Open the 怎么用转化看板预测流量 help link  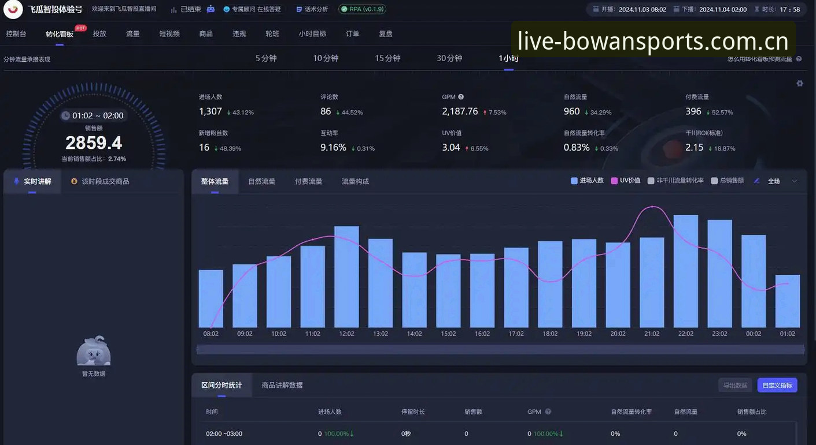760,59
